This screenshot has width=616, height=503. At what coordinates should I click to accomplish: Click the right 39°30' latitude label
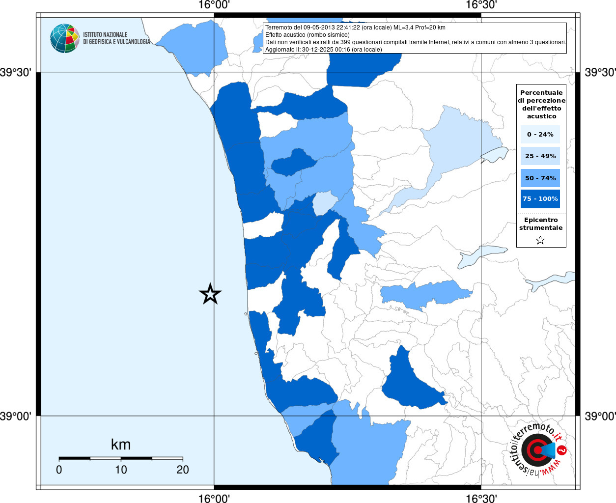click(x=600, y=73)
